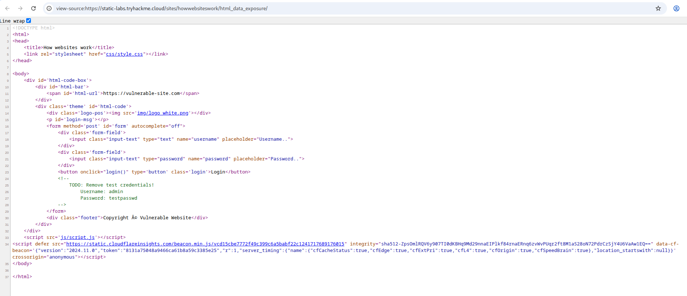The width and height of the screenshot is (687, 296).
Task: Click line number 34 in gutter
Action: tap(7, 244)
